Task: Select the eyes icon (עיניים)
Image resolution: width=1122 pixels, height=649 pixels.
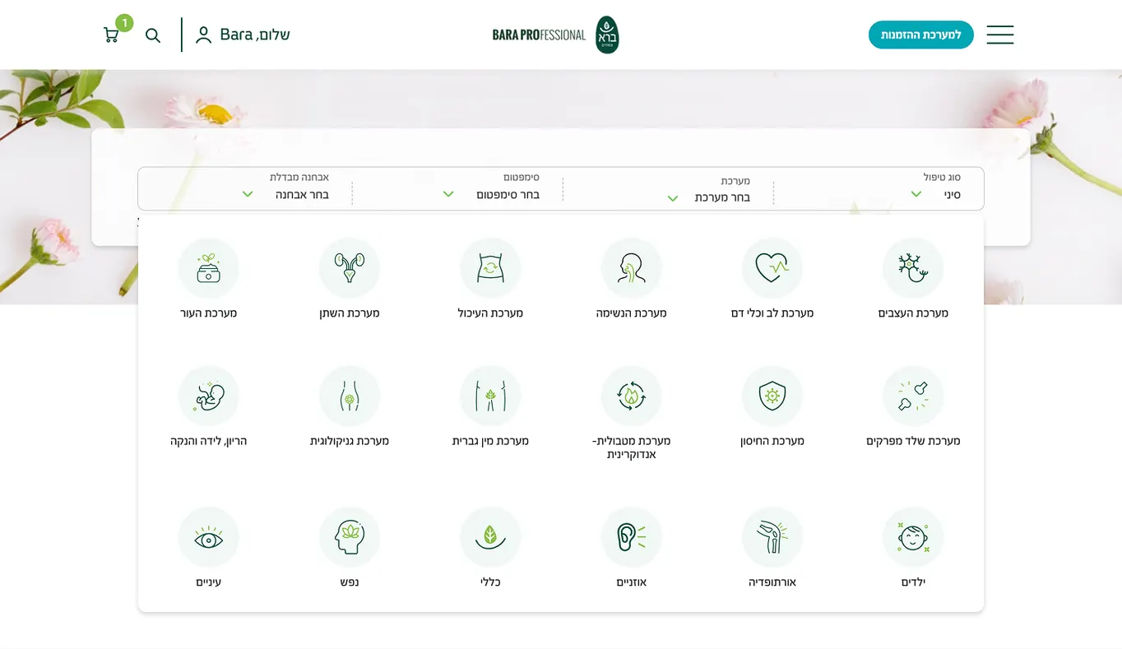Action: click(x=208, y=537)
